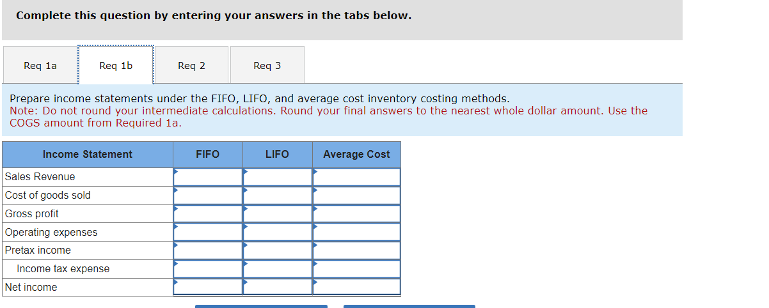Focus the FIFO Operating expenses input
769x308 pixels.
(x=208, y=232)
